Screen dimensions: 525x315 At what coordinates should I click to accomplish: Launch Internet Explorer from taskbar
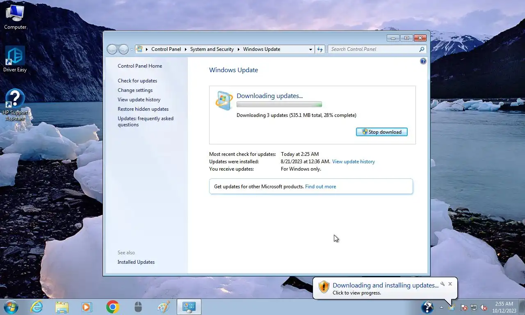[x=37, y=307]
